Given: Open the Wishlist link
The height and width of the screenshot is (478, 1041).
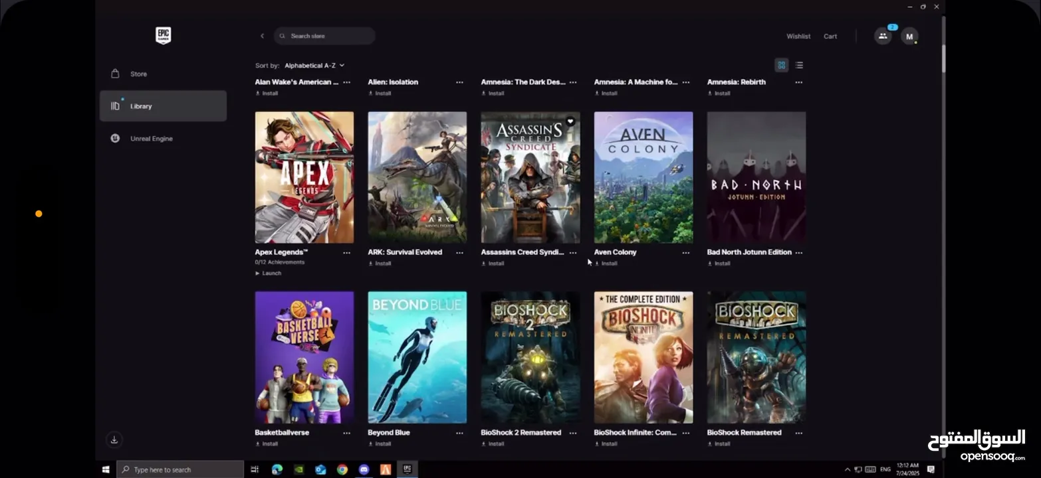Looking at the screenshot, I should [798, 37].
